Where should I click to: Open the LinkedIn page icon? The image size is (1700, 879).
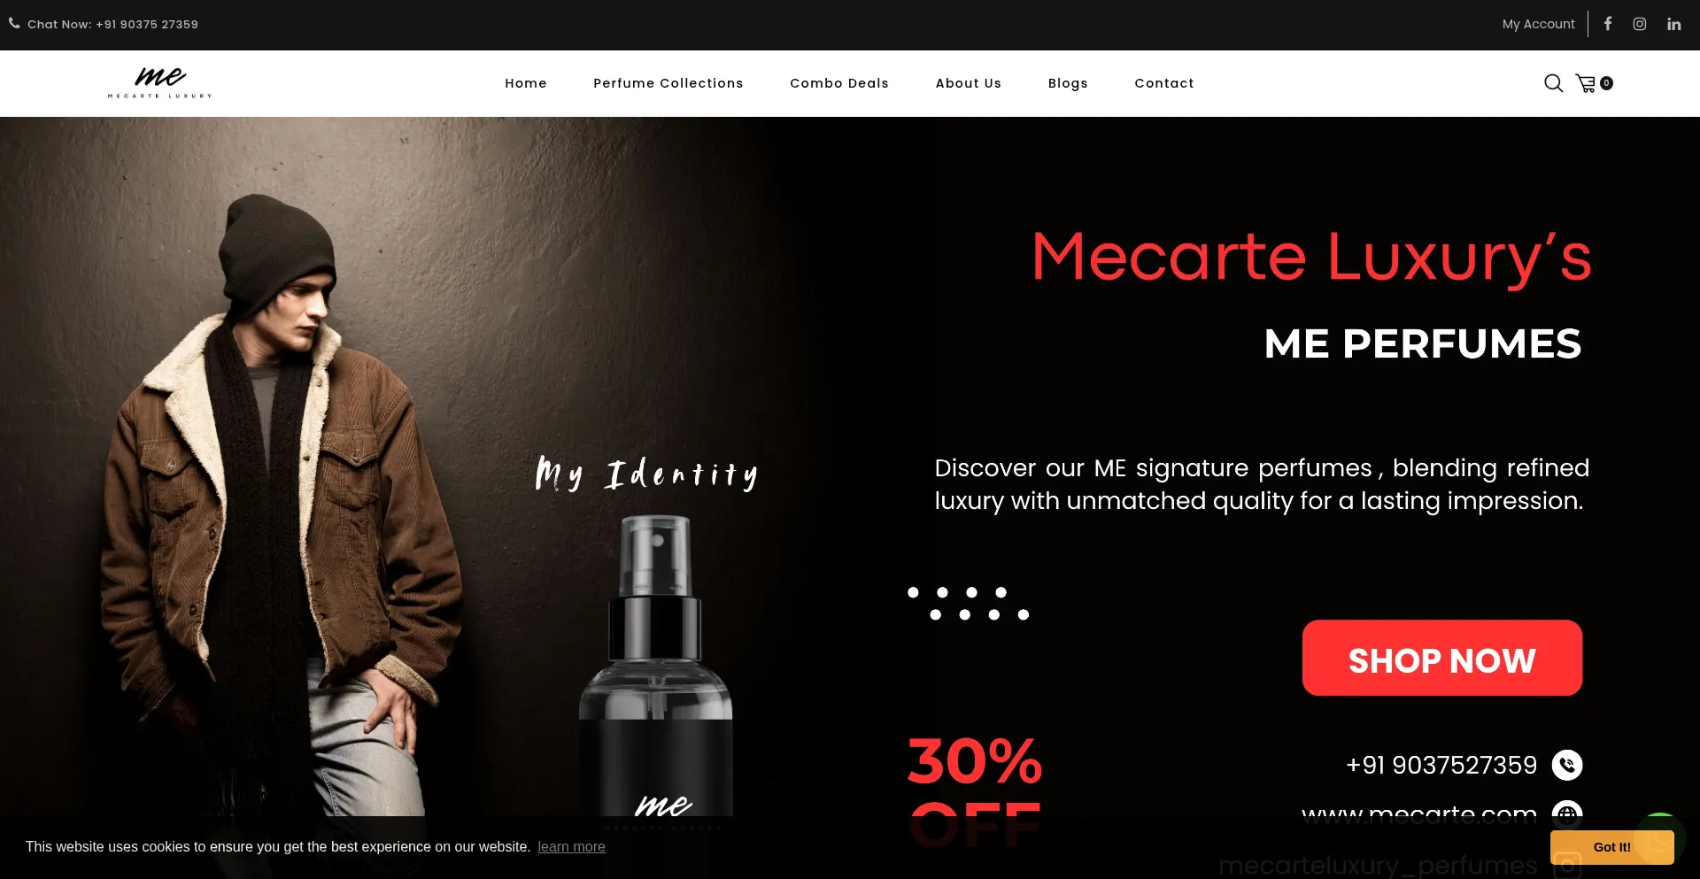[x=1673, y=24]
